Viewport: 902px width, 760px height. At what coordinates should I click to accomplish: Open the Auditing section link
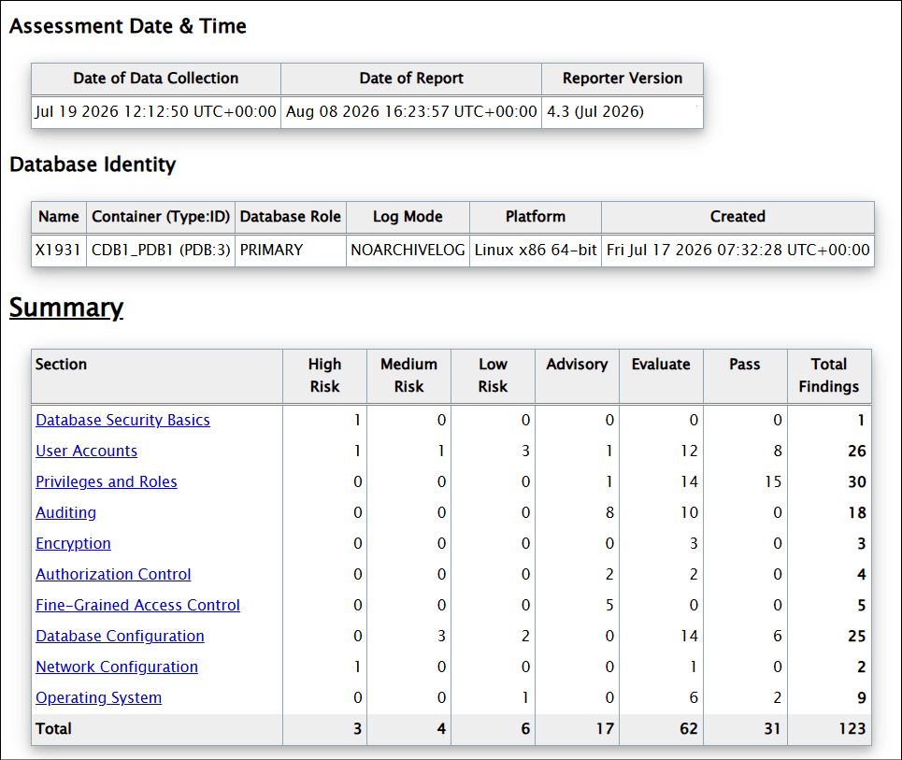pyautogui.click(x=65, y=512)
